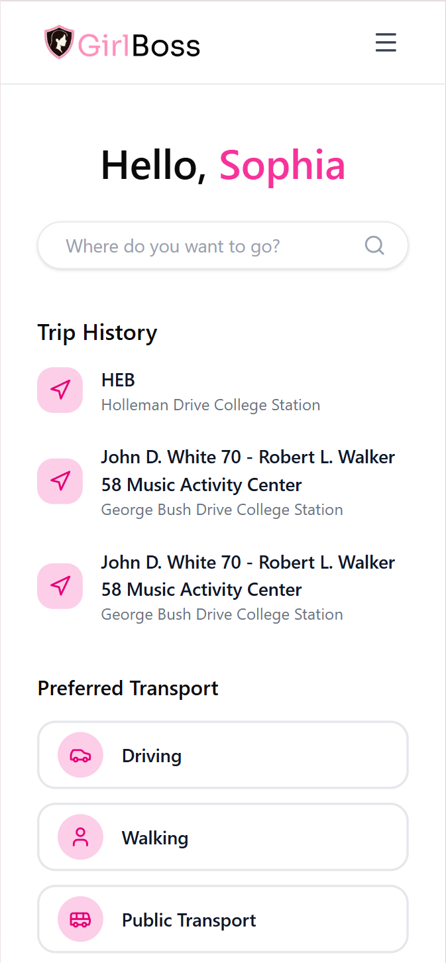Image resolution: width=446 pixels, height=963 pixels.
Task: Click the GirlBoss brand name text
Action: pyautogui.click(x=139, y=45)
